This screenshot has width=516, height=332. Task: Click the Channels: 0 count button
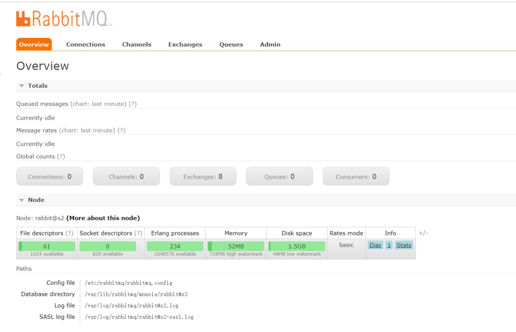[126, 177]
